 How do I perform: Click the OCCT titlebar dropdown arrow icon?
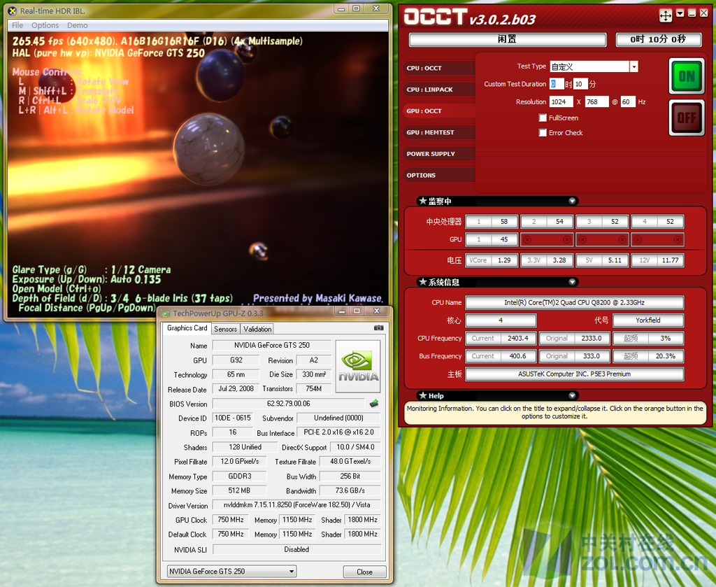[680, 13]
